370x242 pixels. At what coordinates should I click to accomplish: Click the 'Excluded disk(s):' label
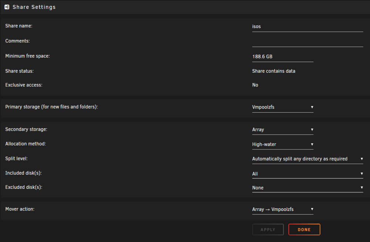[x=24, y=187]
